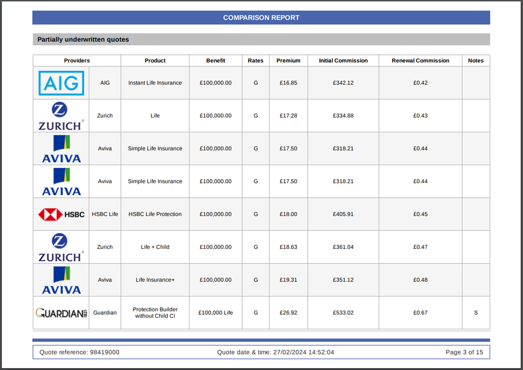Select the quote date and time footer text

pos(275,352)
